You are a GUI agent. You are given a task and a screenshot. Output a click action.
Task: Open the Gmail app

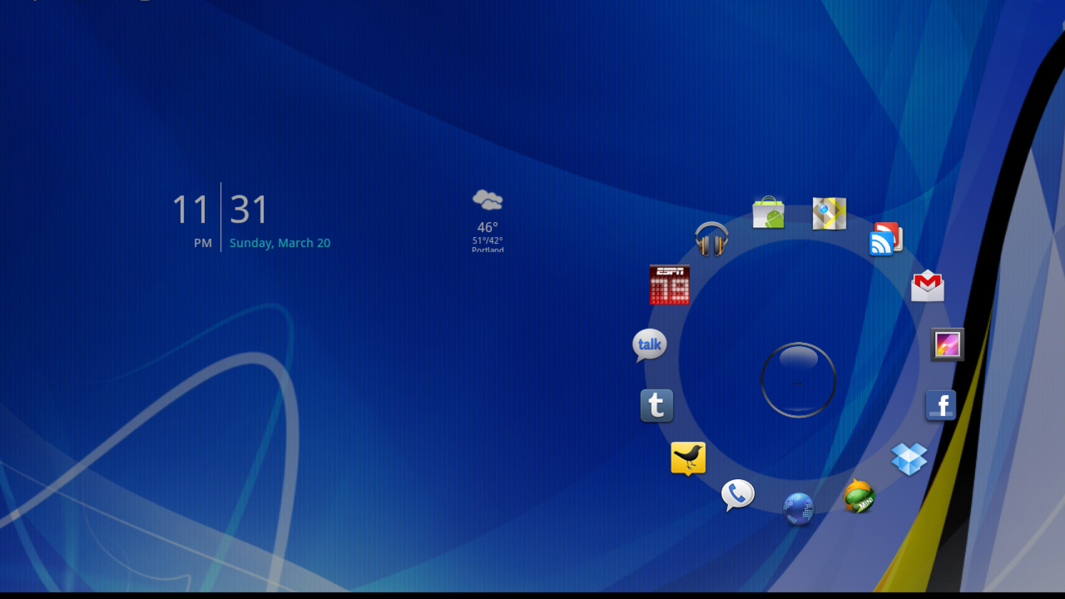tap(927, 287)
